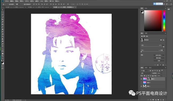Click Layers panel trash delete icon
The width and height of the screenshot is (173, 101).
(x=163, y=100)
